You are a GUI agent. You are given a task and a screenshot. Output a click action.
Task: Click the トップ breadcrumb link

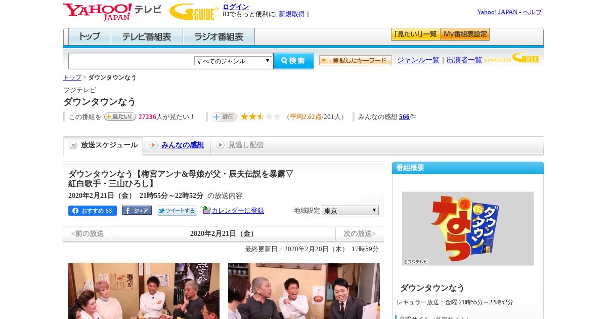(x=72, y=77)
